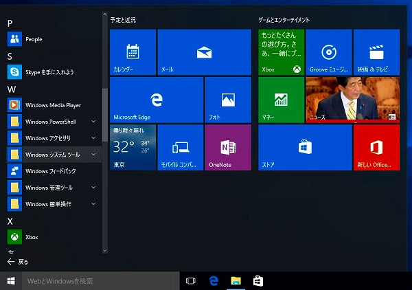The height and width of the screenshot is (290, 412).
Task: Expand the Windows アクセサリ chevron
Action: point(93,137)
